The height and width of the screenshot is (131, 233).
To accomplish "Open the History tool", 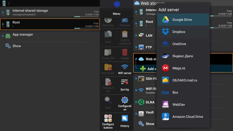I will click(x=125, y=121).
